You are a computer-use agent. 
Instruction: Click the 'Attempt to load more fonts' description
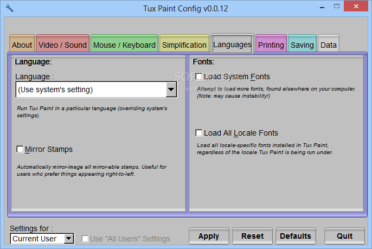point(276,92)
